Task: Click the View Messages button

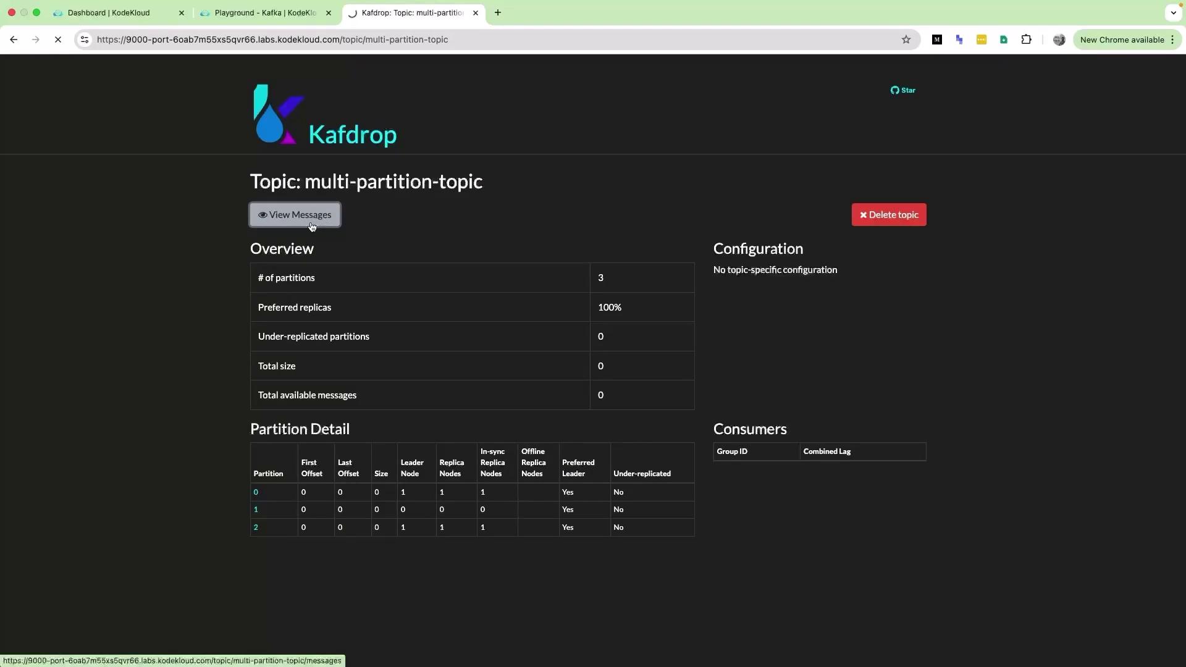Action: (x=295, y=215)
